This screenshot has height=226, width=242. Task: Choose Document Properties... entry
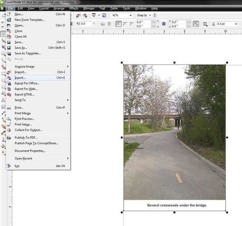(38, 151)
